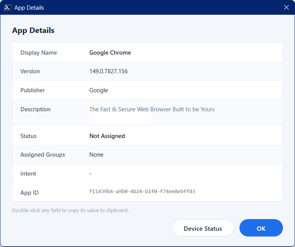
Task: Click the App ID field label
Action: click(30, 193)
